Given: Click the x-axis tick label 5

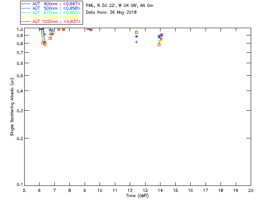Looking at the screenshot, I should click(x=24, y=190).
